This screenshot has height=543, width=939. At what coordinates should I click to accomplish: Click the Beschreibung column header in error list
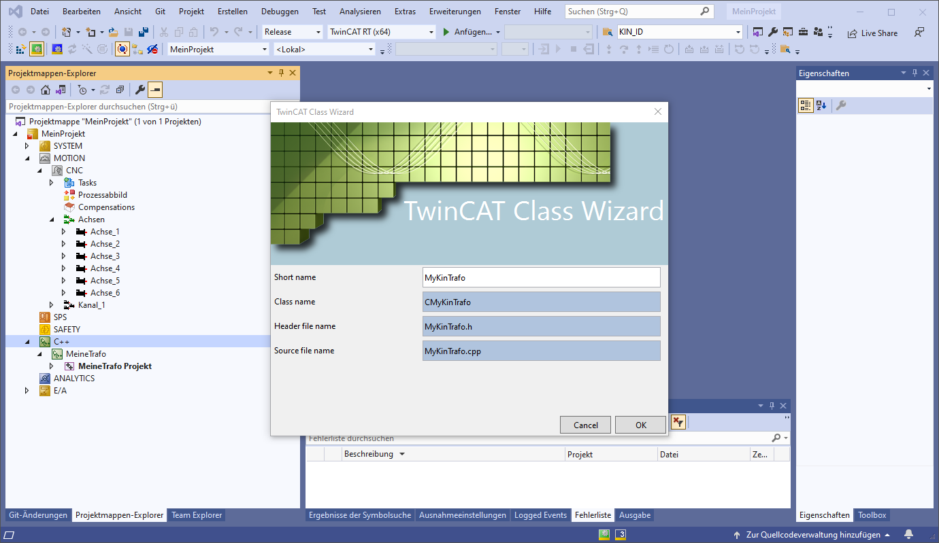coord(454,454)
